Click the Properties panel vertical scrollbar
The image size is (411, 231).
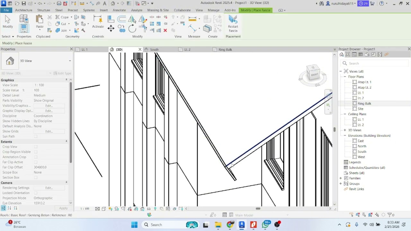click(x=71, y=123)
